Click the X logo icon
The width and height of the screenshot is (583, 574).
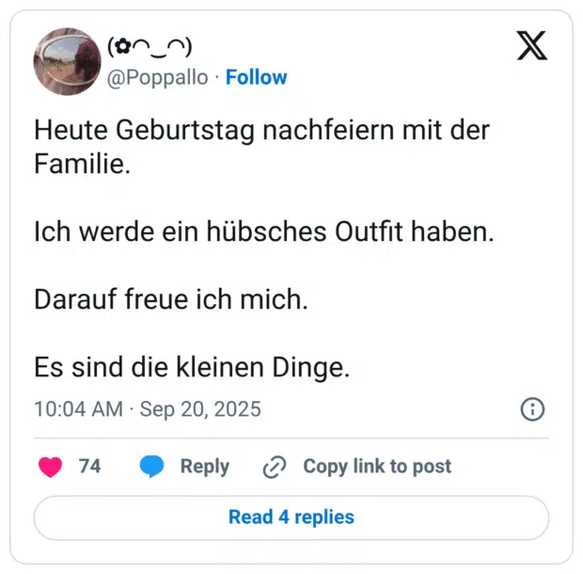tap(532, 46)
